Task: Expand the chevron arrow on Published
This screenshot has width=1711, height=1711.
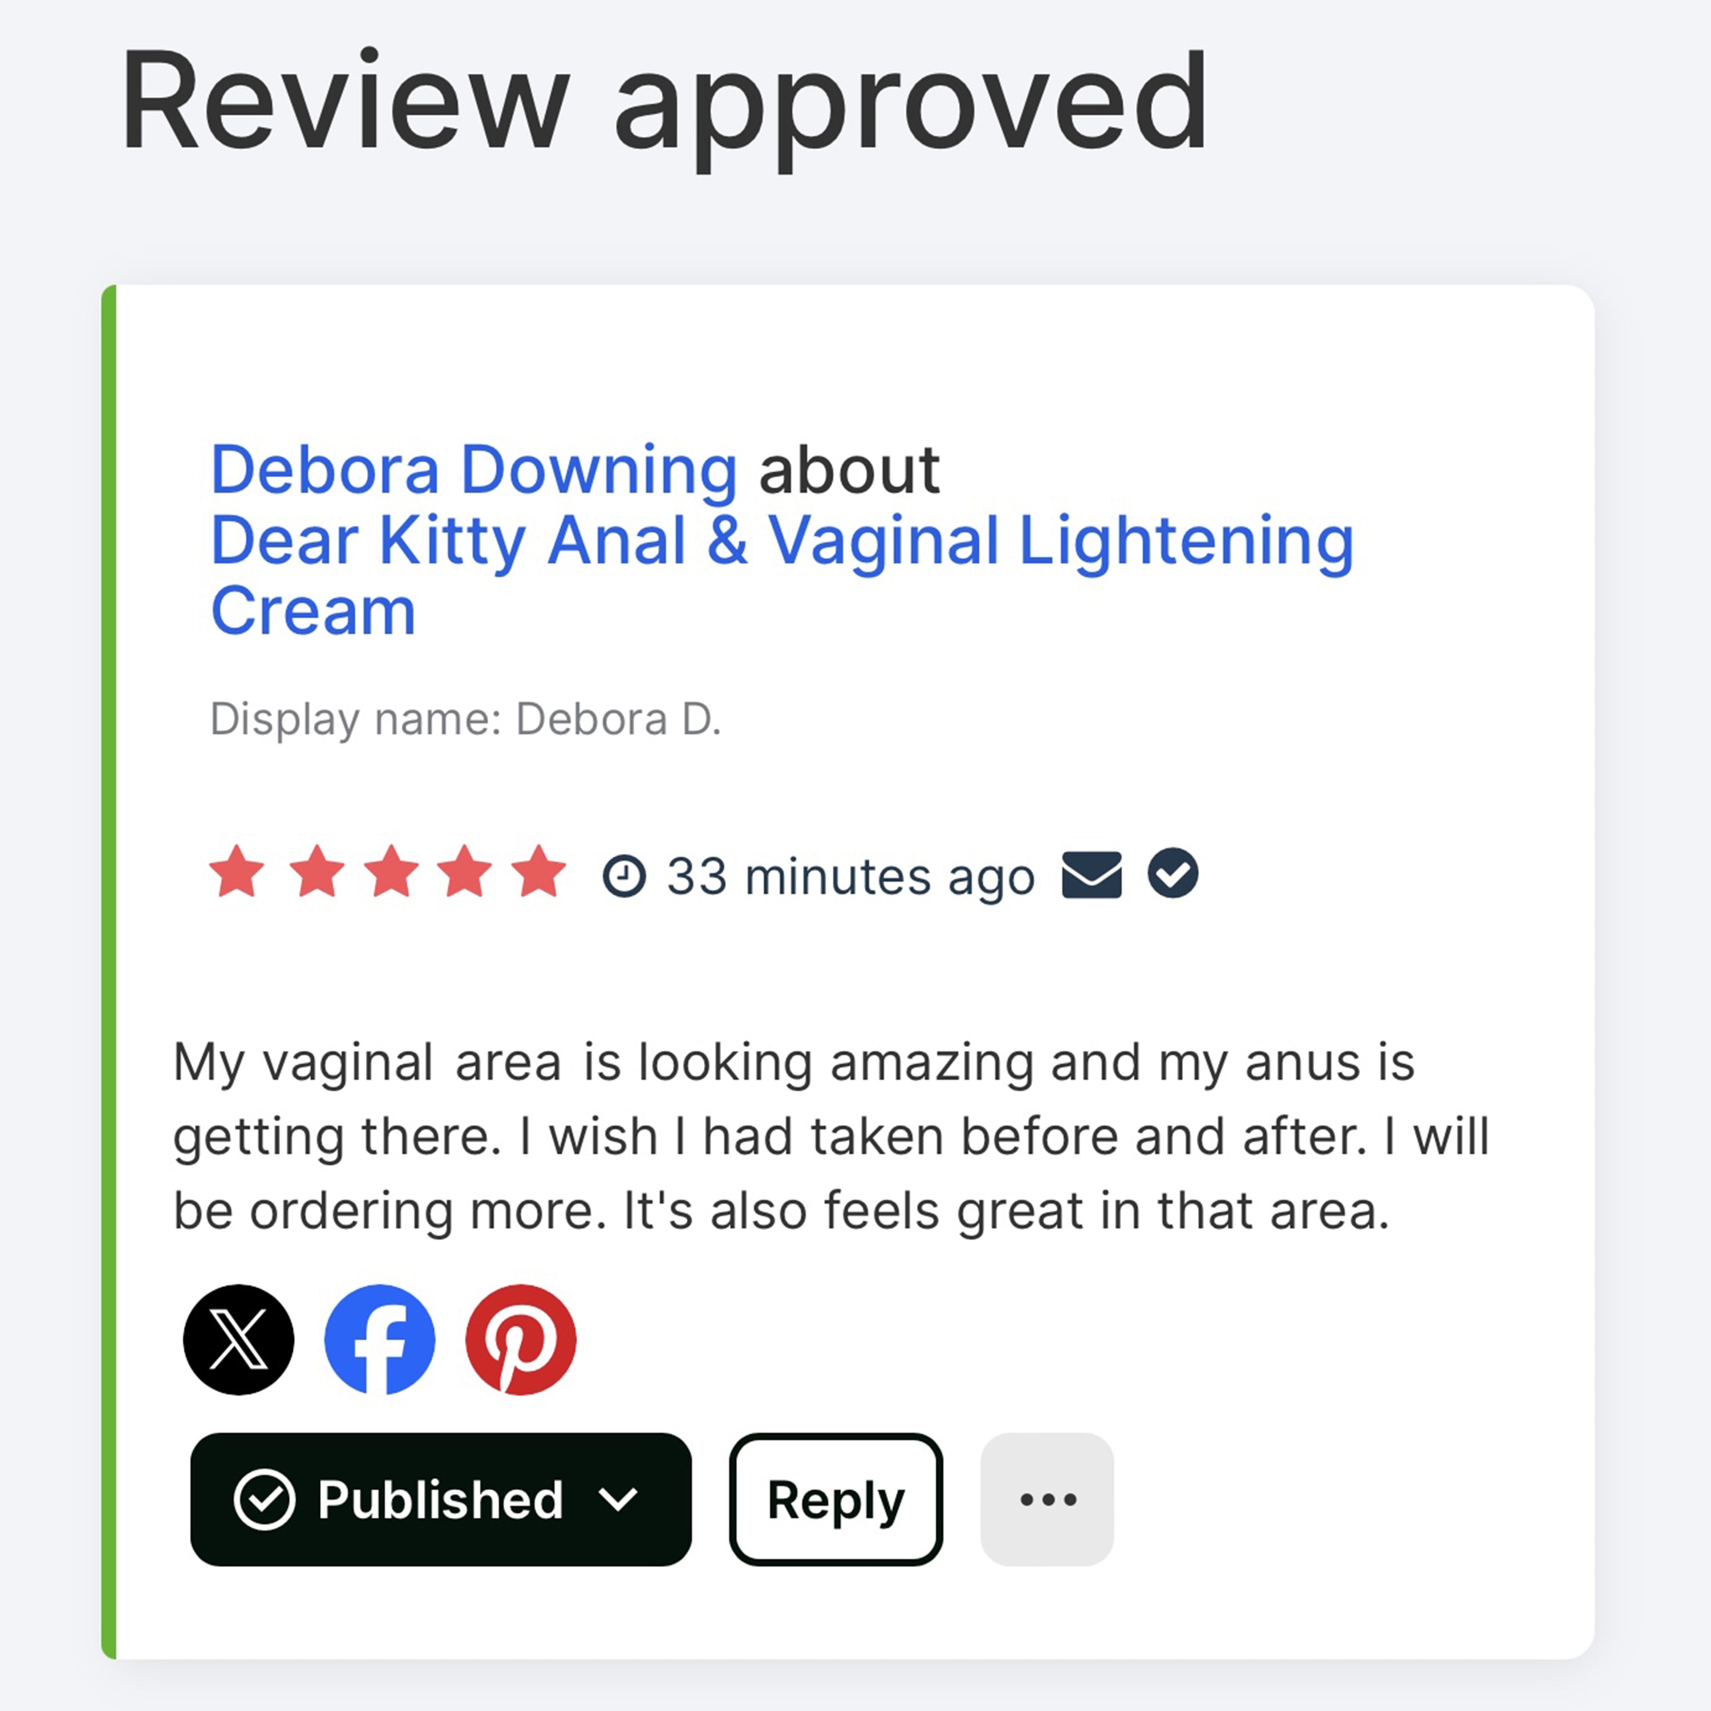Action: coord(617,1499)
